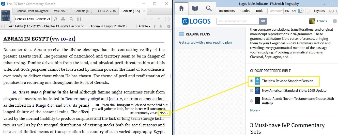Toggle parallel resources double-slash icon
Screen dimensions: 338x135
point(55,19)
